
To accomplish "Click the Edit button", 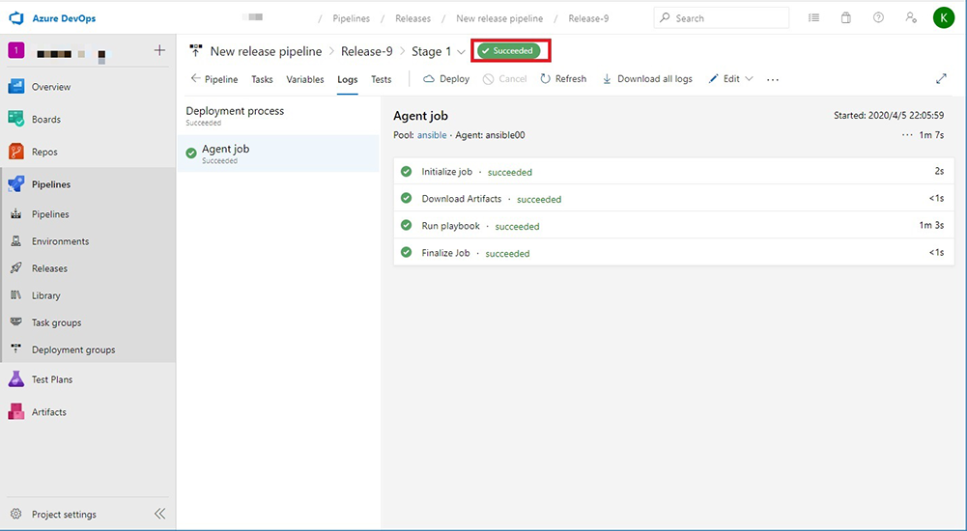I will 724,79.
